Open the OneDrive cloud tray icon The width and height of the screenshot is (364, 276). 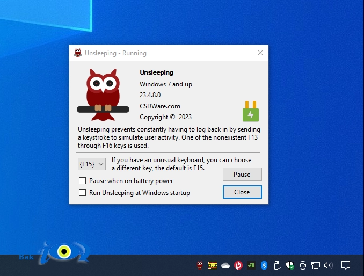(225, 265)
